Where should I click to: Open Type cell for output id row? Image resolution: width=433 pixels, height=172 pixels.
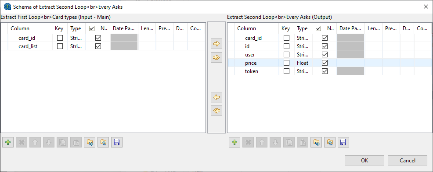click(x=303, y=46)
